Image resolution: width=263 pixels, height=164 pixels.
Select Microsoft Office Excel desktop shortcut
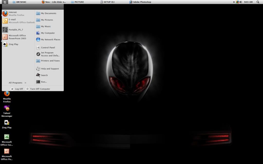click(7, 140)
